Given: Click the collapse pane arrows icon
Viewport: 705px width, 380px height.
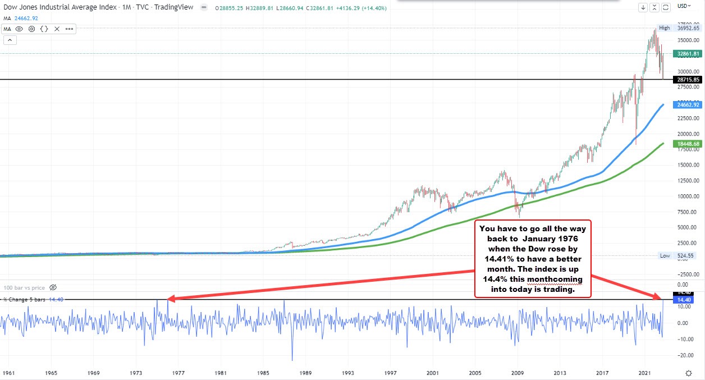Looking at the screenshot, I should [x=654, y=7].
